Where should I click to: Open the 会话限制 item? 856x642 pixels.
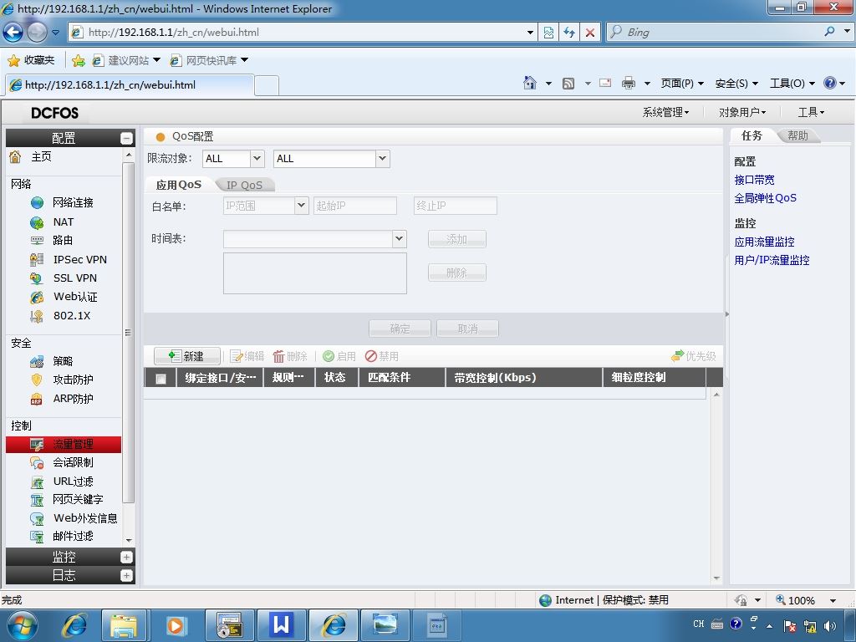coord(74,463)
